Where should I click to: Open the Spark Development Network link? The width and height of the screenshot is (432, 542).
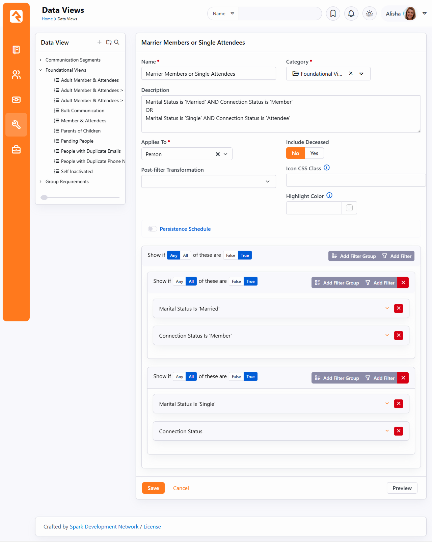point(104,526)
